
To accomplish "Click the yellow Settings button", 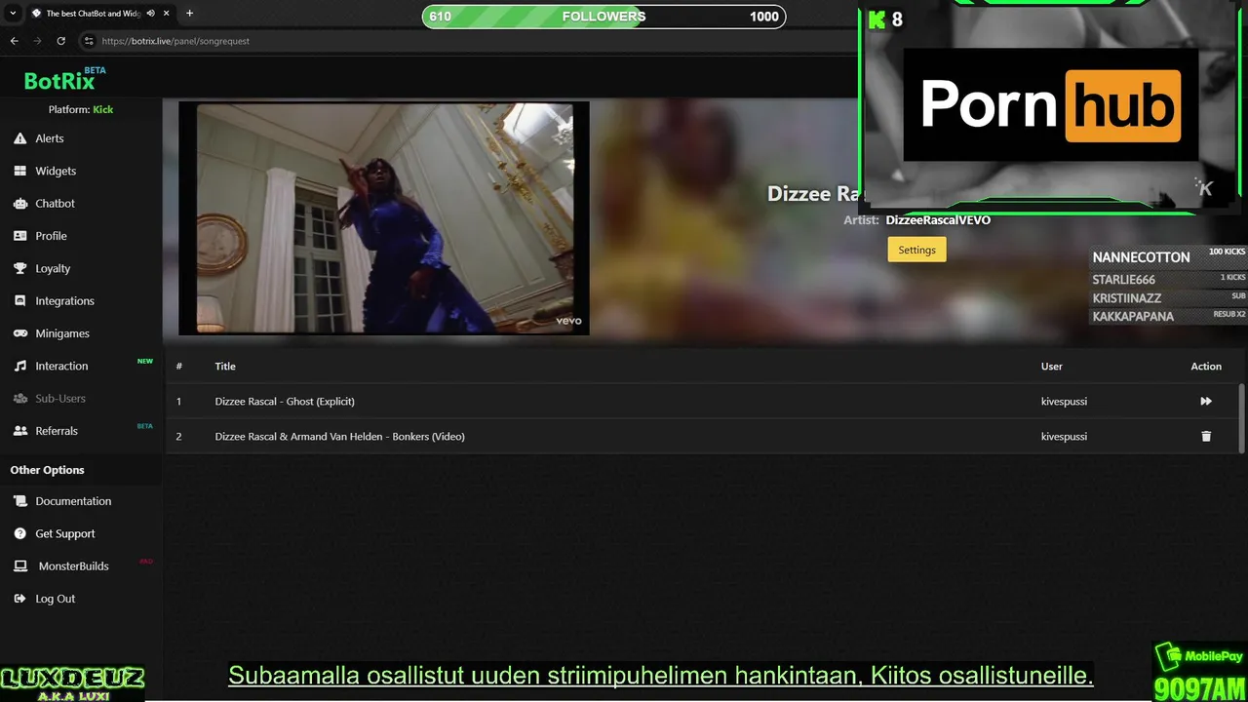I will click(916, 250).
